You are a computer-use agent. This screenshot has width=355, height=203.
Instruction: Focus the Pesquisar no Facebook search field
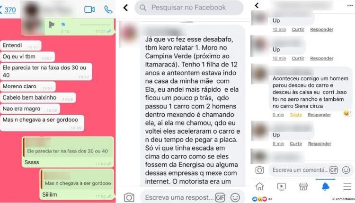[189, 8]
